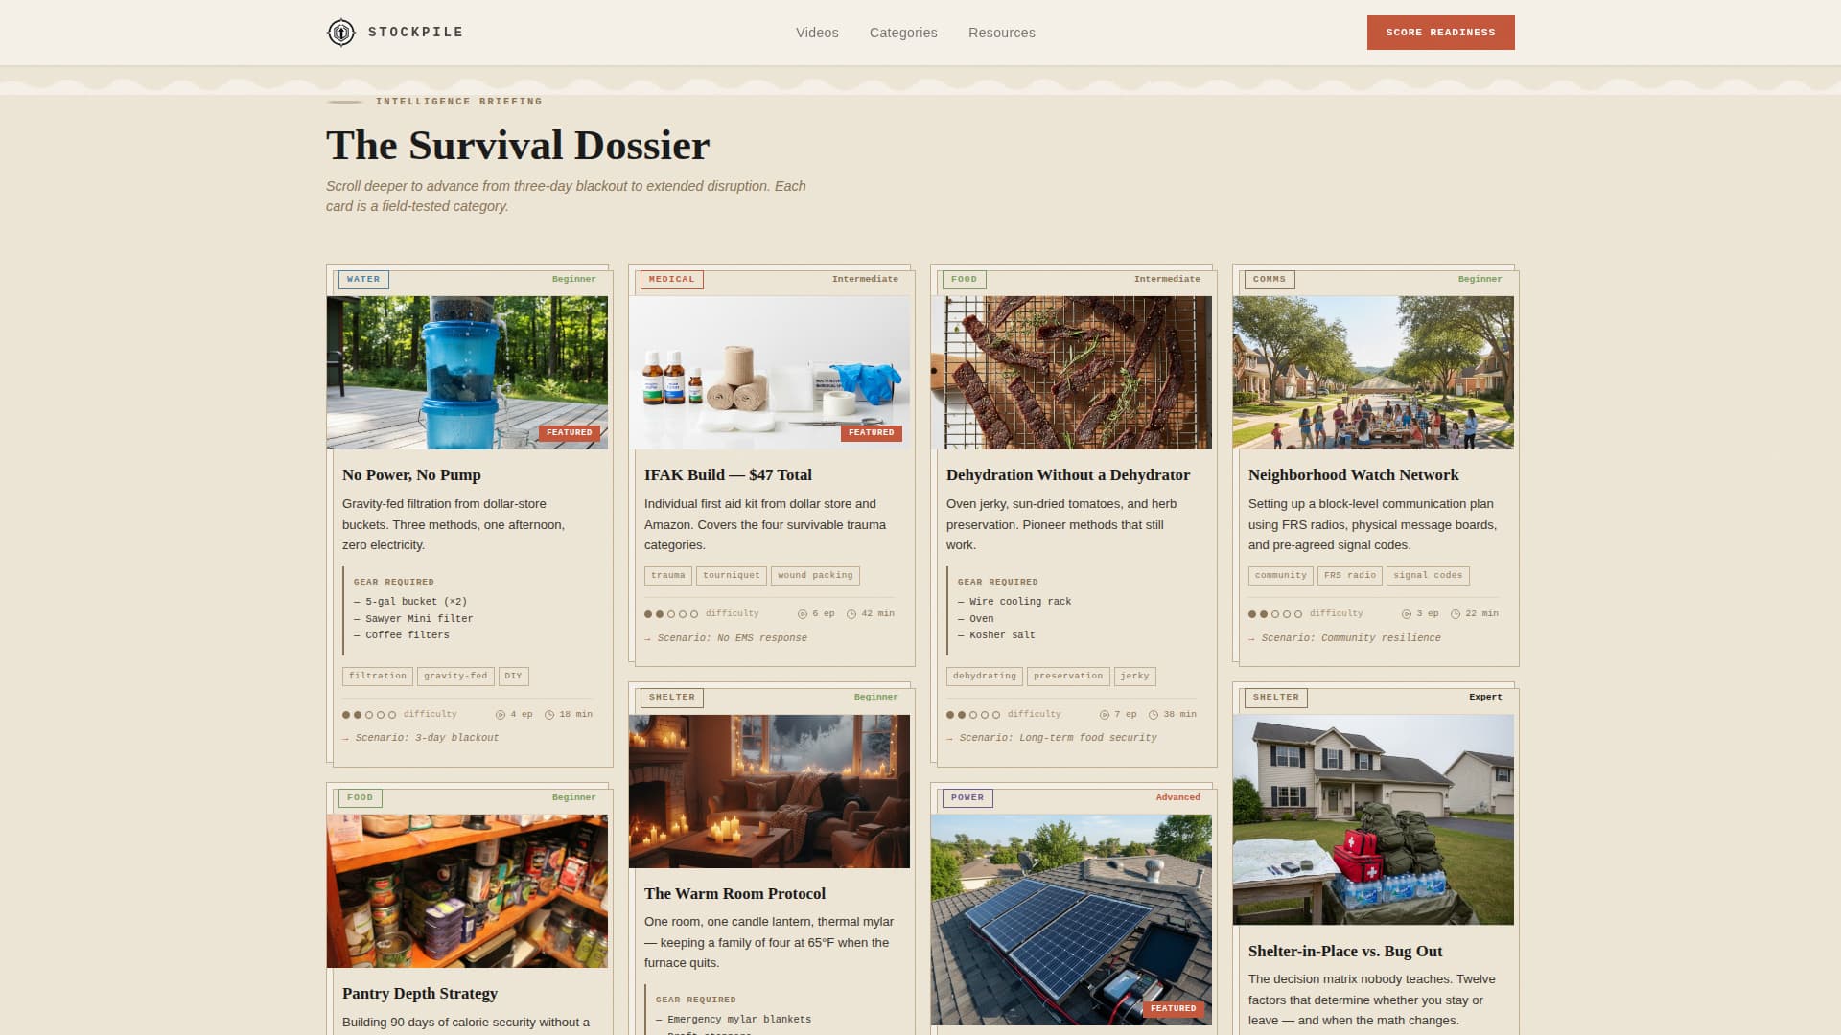1841x1035 pixels.
Task: Open 'Dehydration Without a Dehydrator' title
Action: coord(1068,475)
